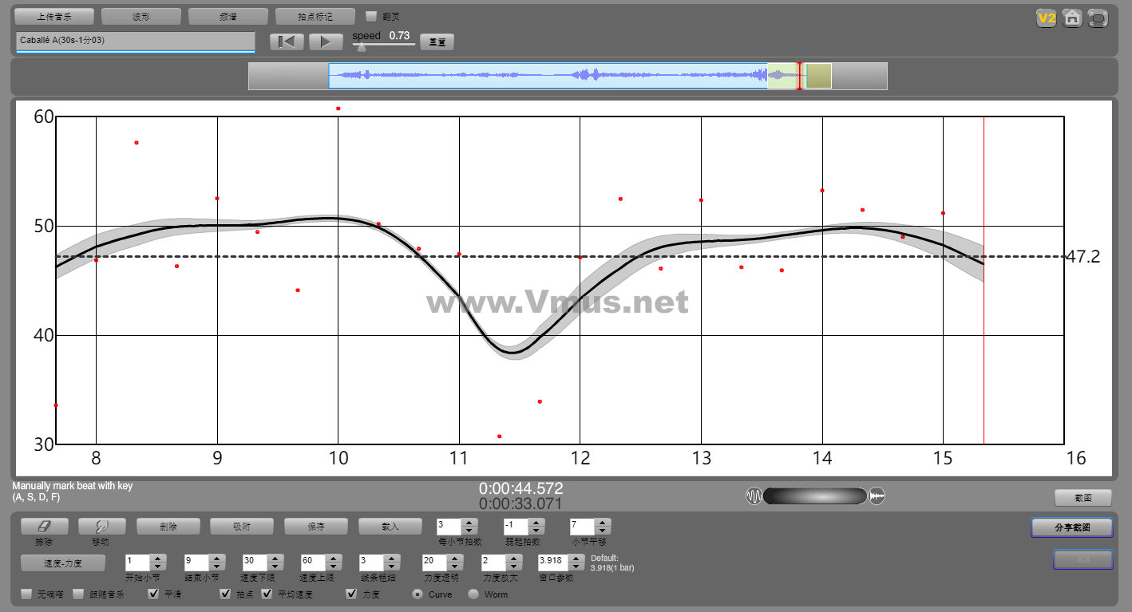Decrease 速度上限 value with down arrow

point(334,566)
